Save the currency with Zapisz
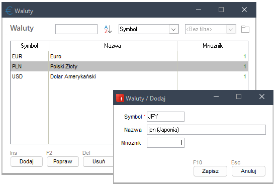The height and width of the screenshot is (189, 278). (x=210, y=171)
